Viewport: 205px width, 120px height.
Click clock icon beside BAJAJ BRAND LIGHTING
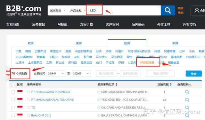coord(99,116)
